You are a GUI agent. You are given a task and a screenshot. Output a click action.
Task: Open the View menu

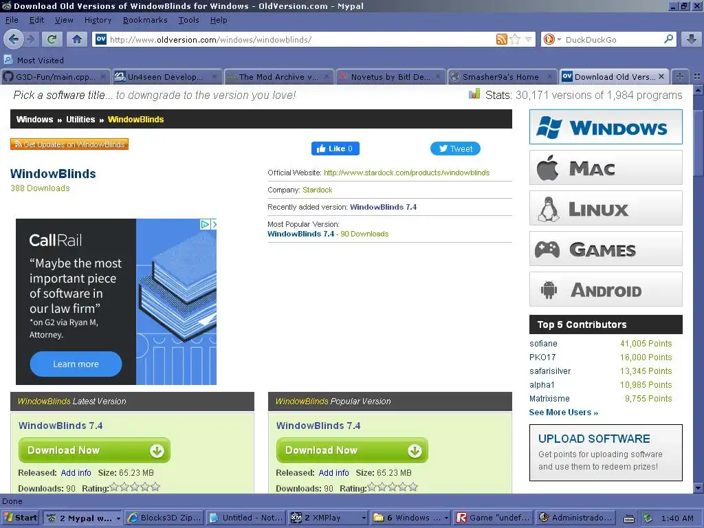[64, 20]
